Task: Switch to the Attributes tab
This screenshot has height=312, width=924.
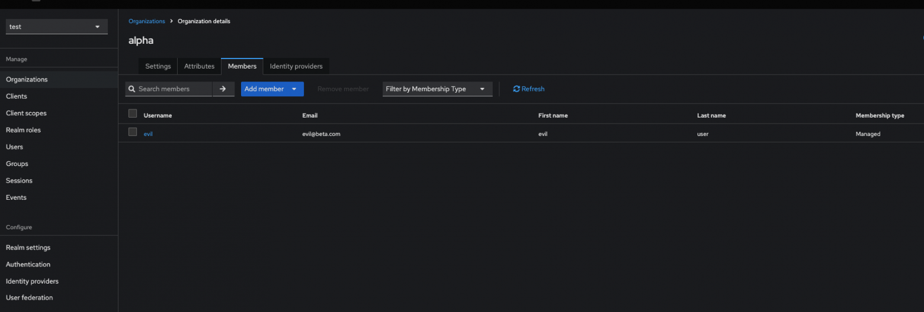Action: [x=199, y=66]
